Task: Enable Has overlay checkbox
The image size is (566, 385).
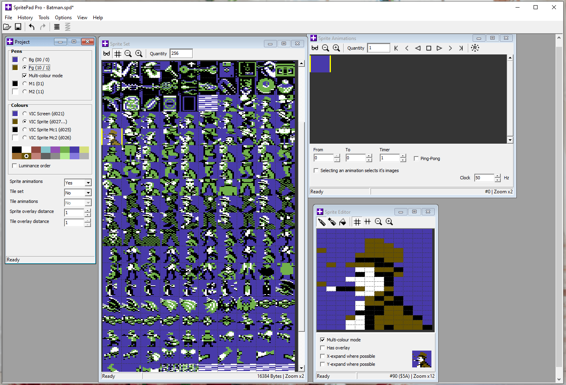Action: point(322,348)
